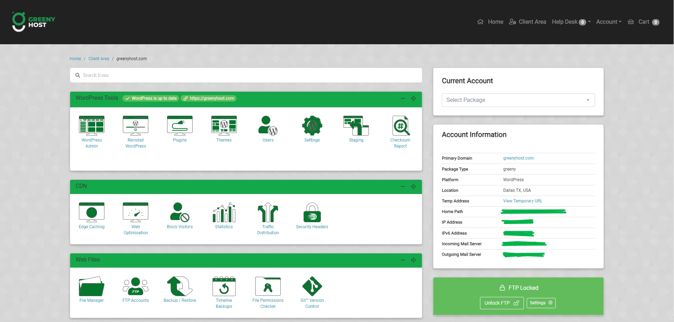Go to Home in top navigation
The image size is (674, 322).
[x=490, y=22]
